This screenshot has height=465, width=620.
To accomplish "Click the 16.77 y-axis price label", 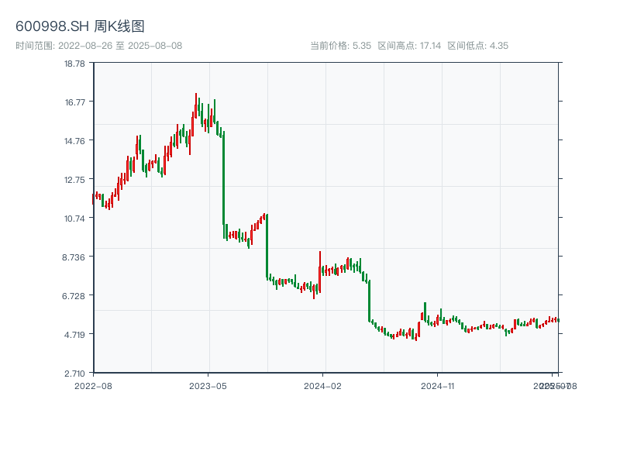I will tap(75, 102).
